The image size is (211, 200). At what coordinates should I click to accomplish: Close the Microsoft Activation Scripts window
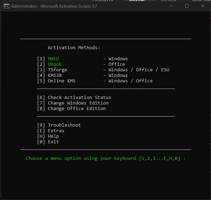tap(202, 6)
